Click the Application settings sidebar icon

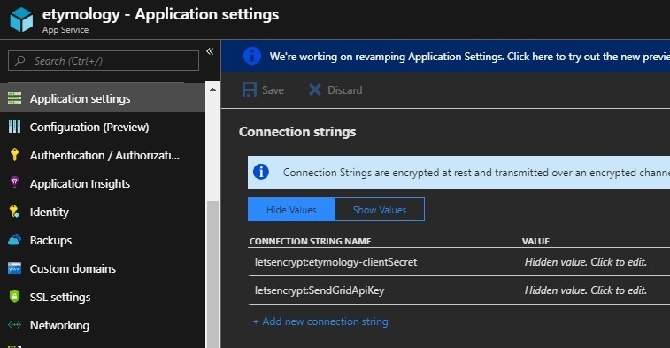(14, 98)
